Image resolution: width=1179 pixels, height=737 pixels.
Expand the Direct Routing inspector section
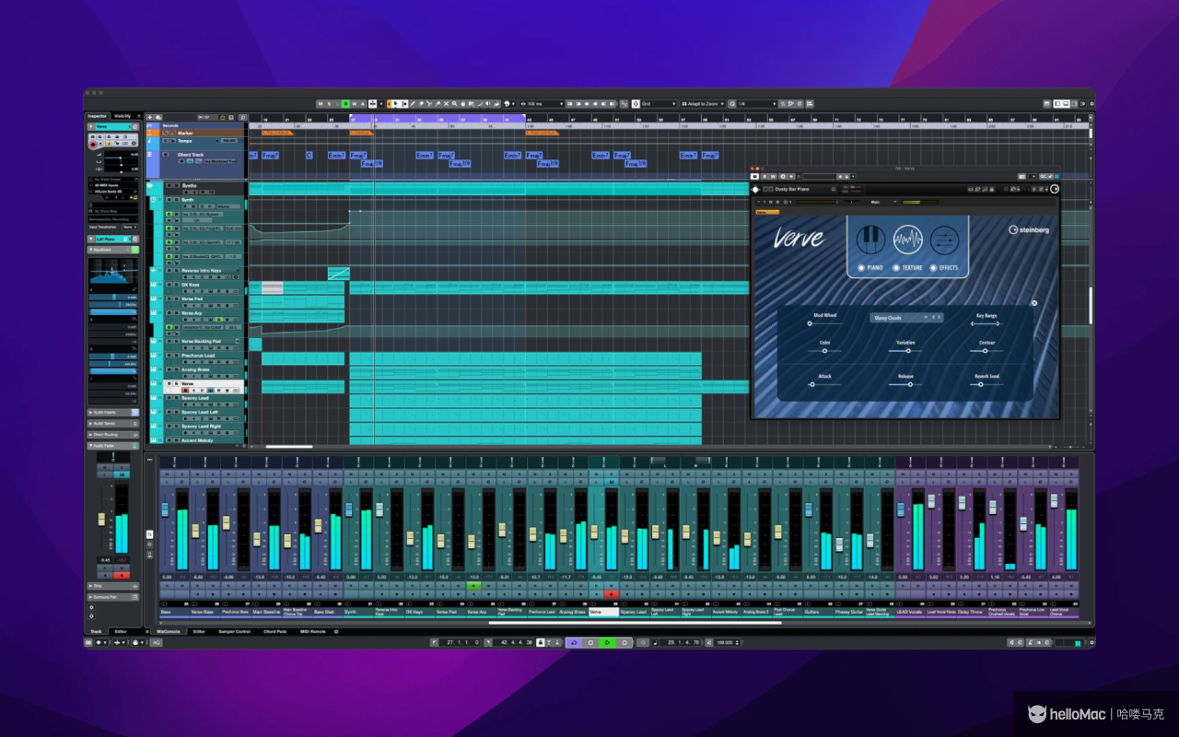(112, 434)
